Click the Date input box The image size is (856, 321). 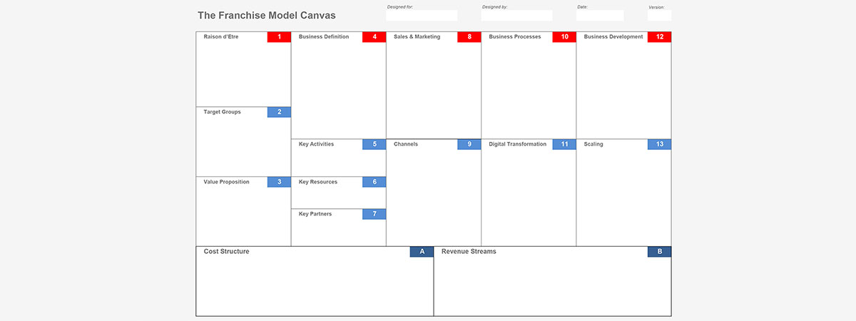tap(600, 16)
